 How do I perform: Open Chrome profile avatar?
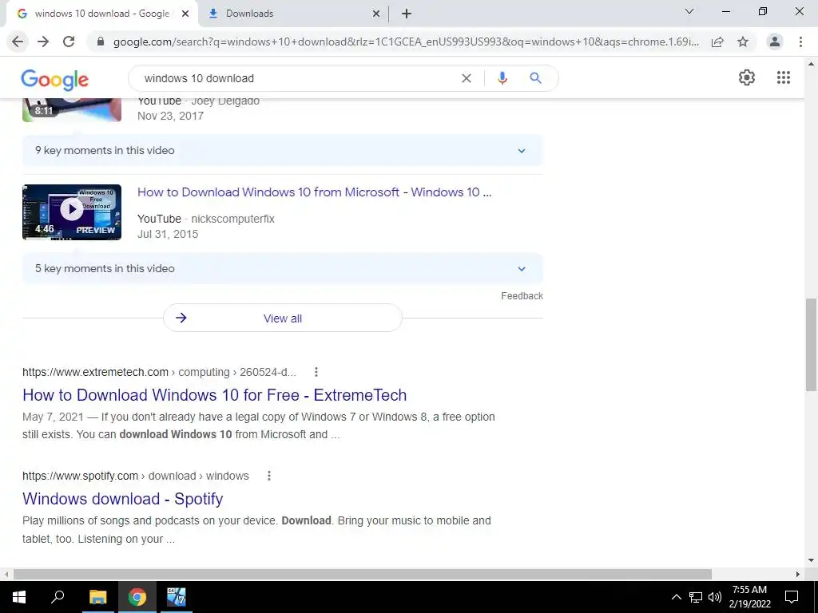(x=775, y=42)
